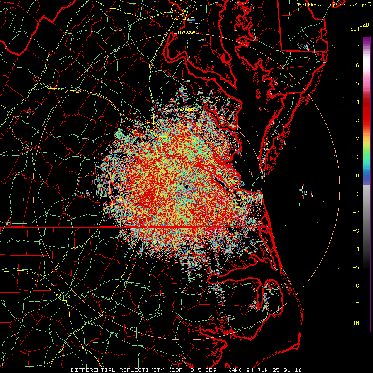Select the 1 dB tick label
Screen dimensions: 373x373
pos(358,157)
